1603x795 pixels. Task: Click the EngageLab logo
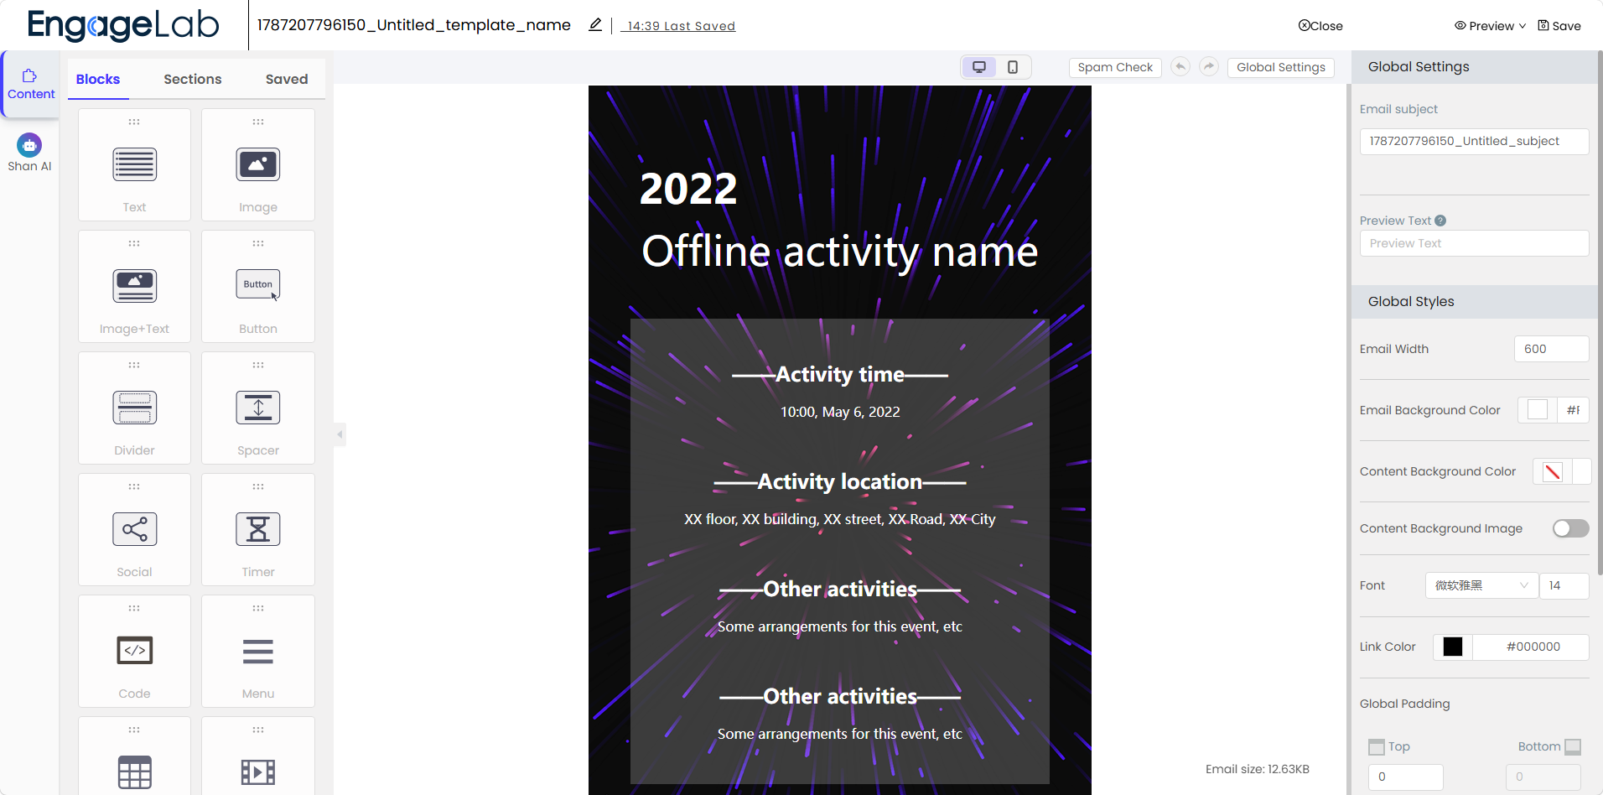pos(123,25)
